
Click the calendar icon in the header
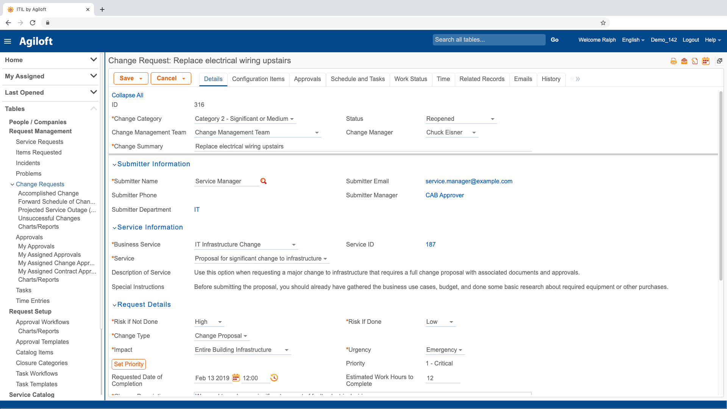(705, 61)
